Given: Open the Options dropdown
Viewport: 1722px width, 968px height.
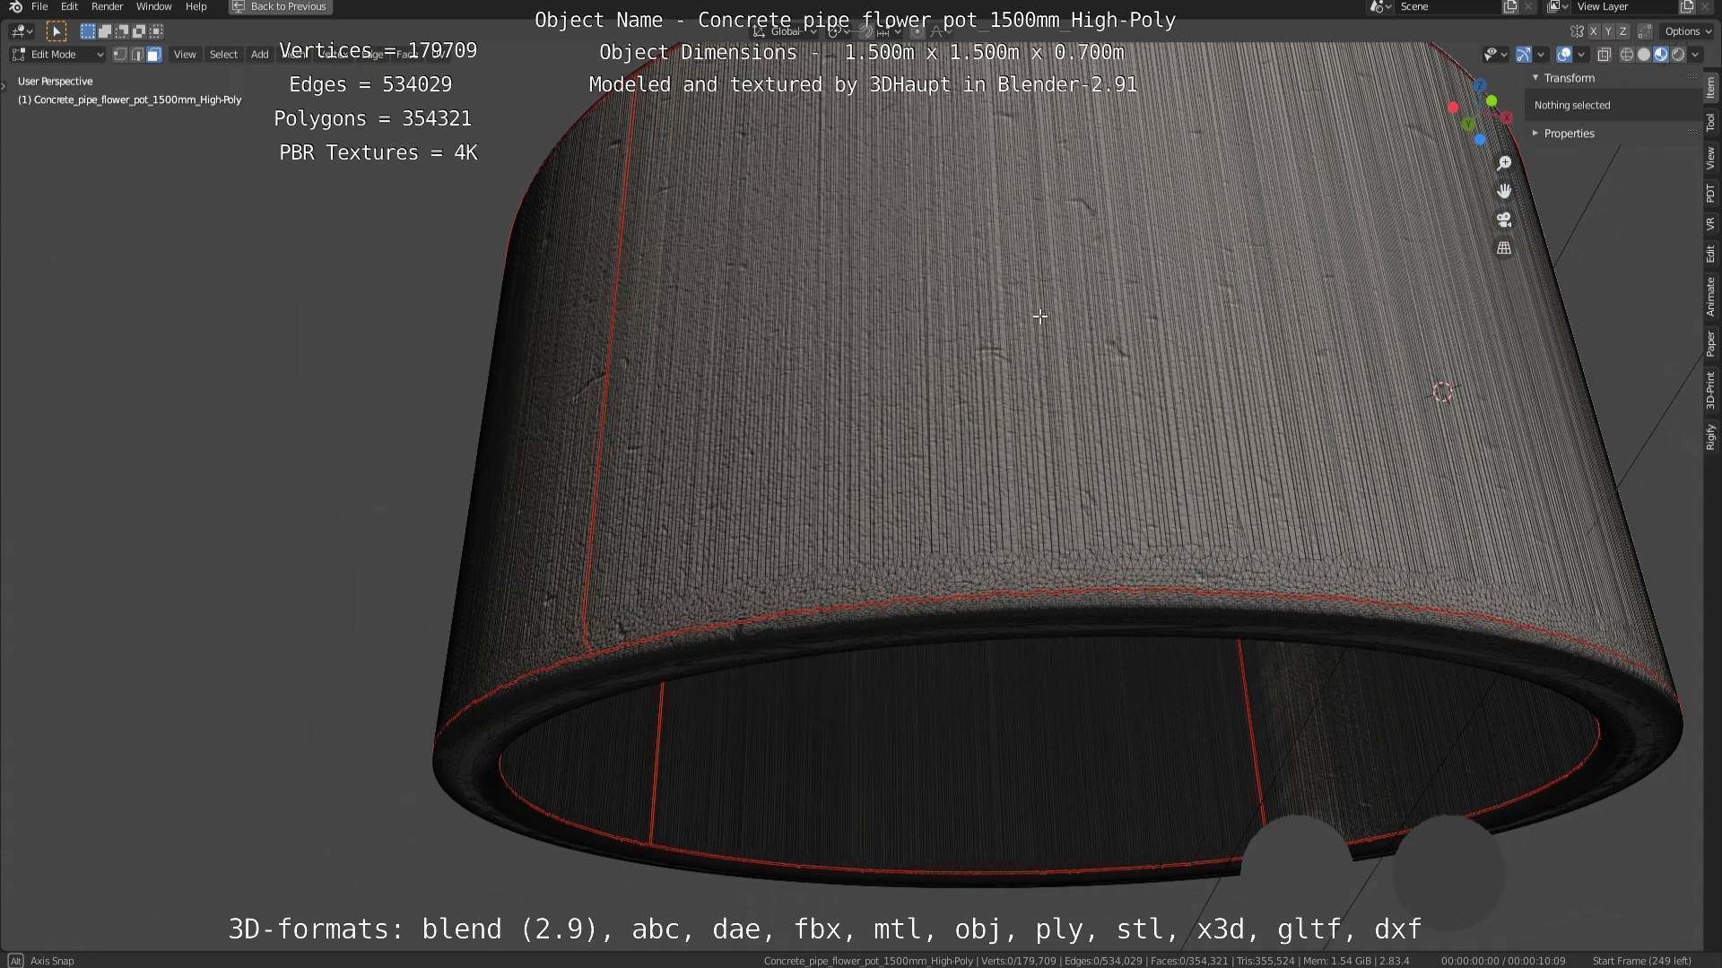Looking at the screenshot, I should [x=1686, y=31].
